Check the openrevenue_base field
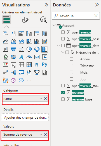Screen dimensions: 101x146 pos(63,39)
